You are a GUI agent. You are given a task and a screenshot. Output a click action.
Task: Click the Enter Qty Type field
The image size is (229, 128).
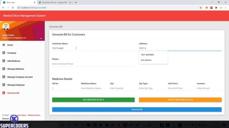point(151,88)
